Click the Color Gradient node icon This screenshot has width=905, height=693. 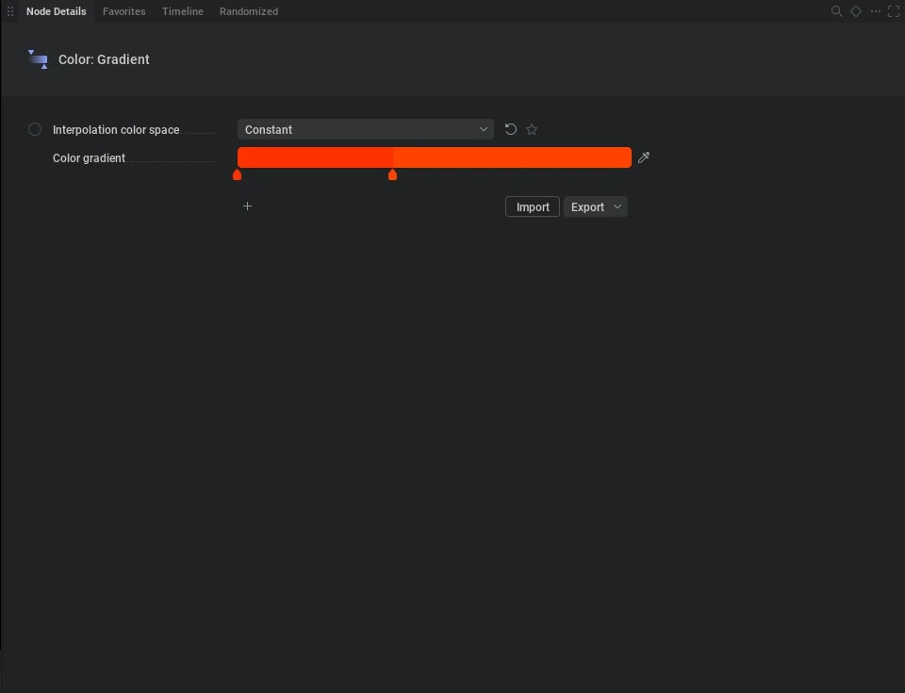[38, 59]
